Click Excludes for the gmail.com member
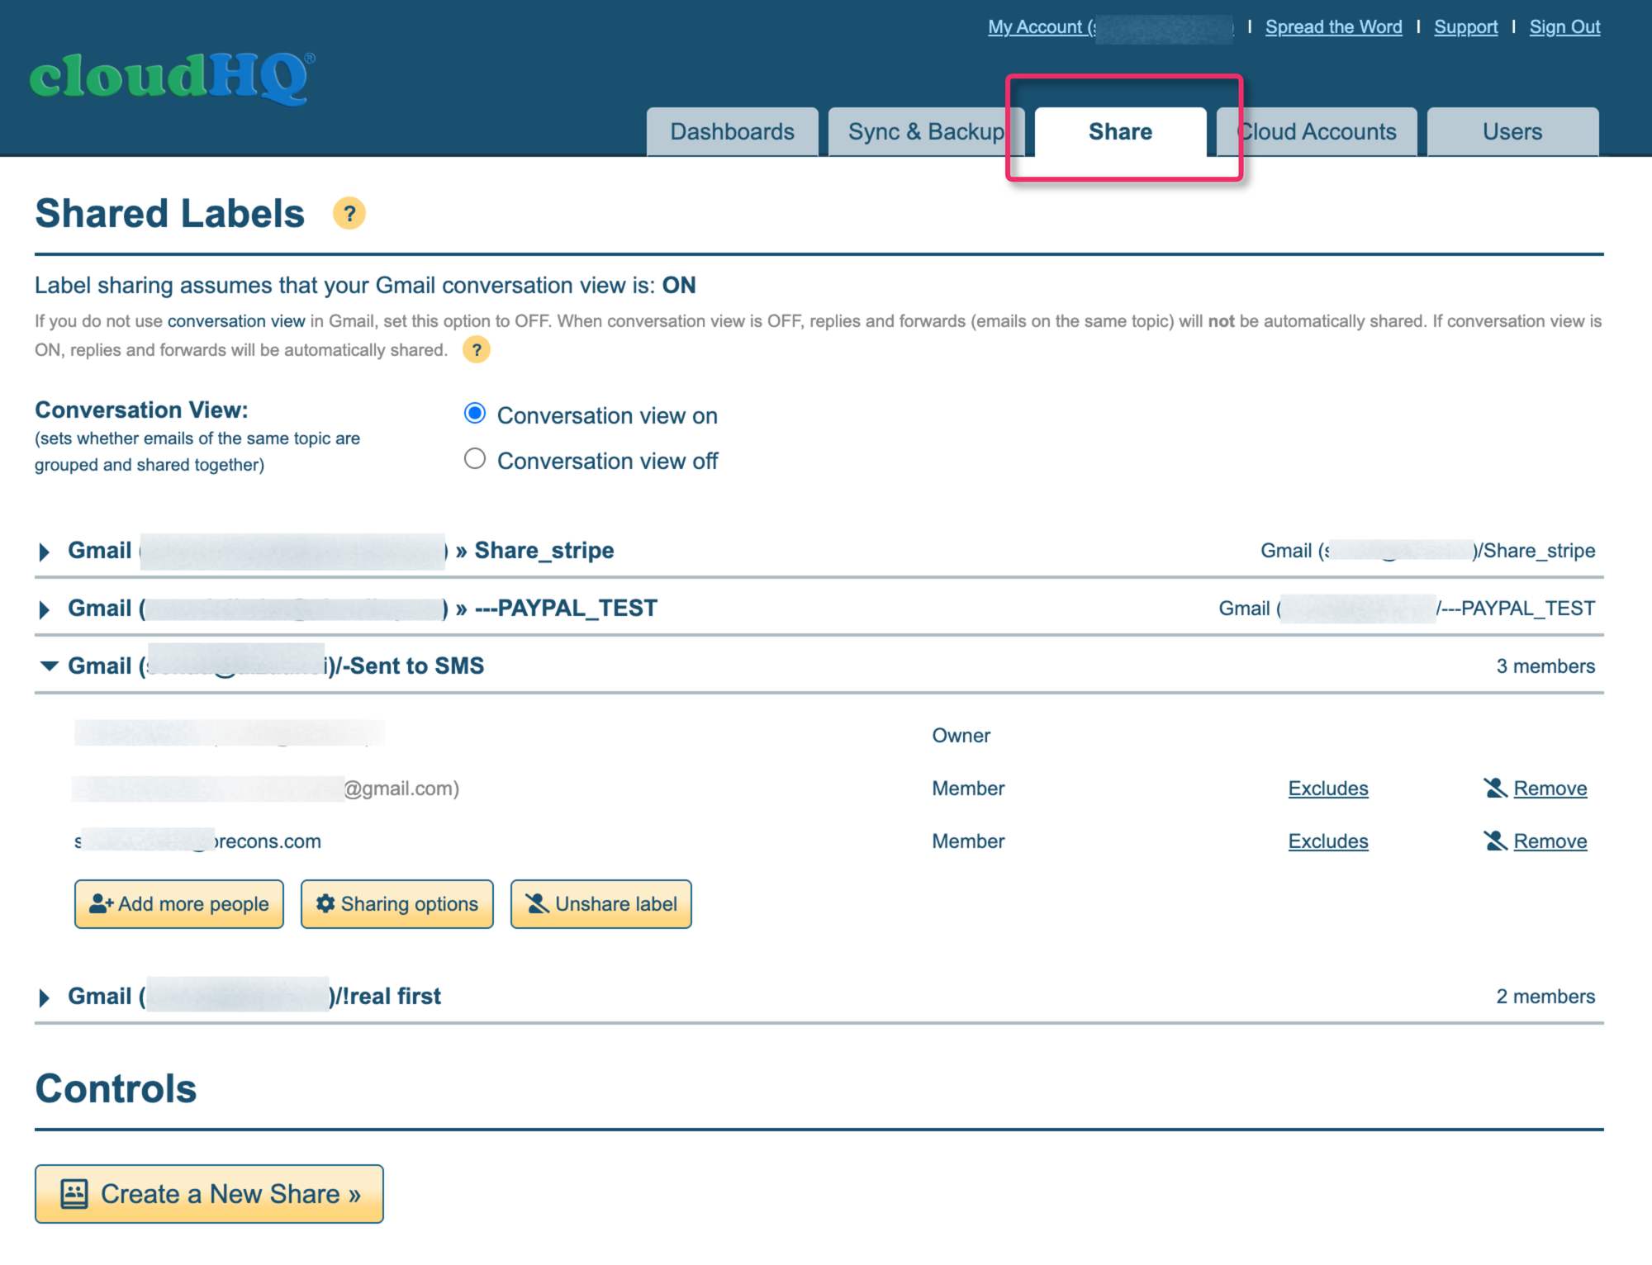The height and width of the screenshot is (1265, 1652). pos(1328,789)
